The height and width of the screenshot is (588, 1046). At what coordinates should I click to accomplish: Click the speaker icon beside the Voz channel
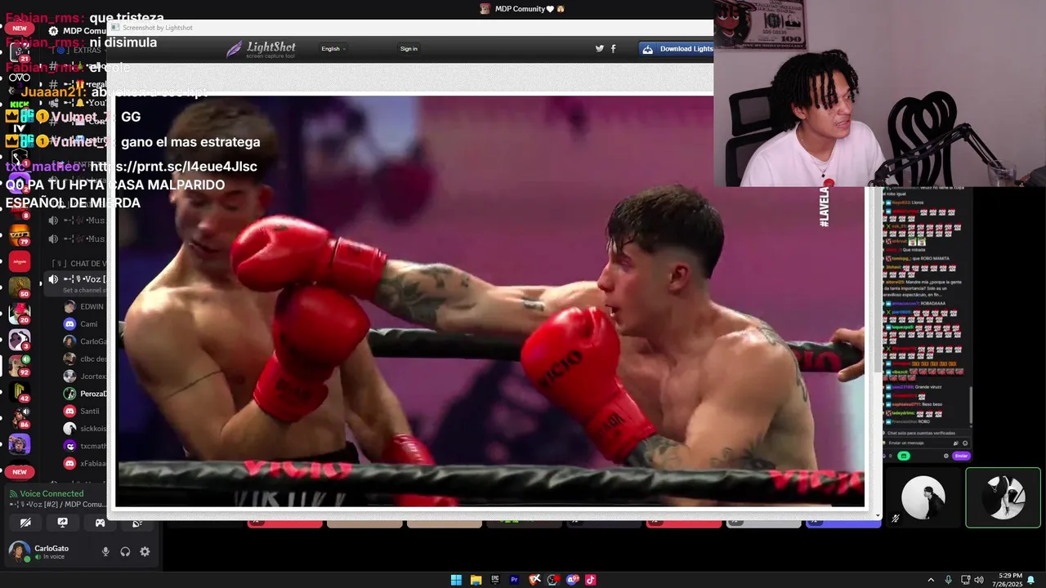53,279
